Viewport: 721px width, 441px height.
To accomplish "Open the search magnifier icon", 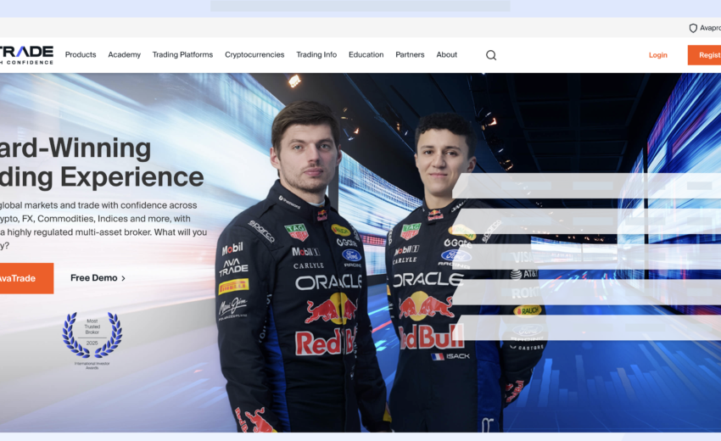I will pyautogui.click(x=491, y=55).
